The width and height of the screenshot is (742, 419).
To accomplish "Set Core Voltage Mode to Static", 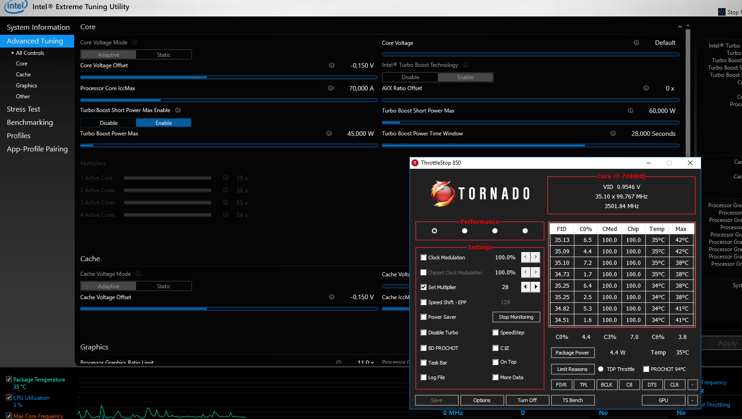I will 164,54.
